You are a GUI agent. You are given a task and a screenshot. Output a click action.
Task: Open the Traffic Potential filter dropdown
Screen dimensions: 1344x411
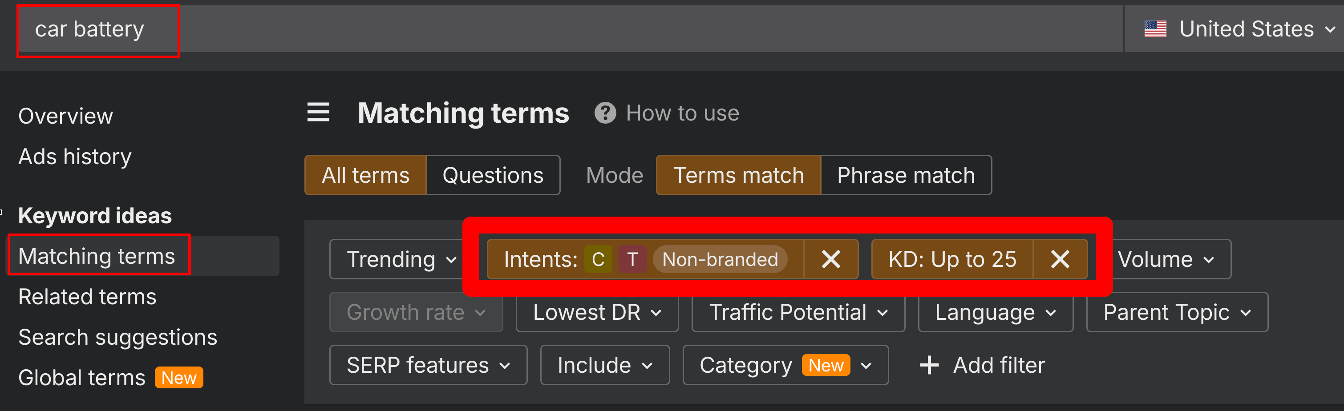(x=798, y=312)
